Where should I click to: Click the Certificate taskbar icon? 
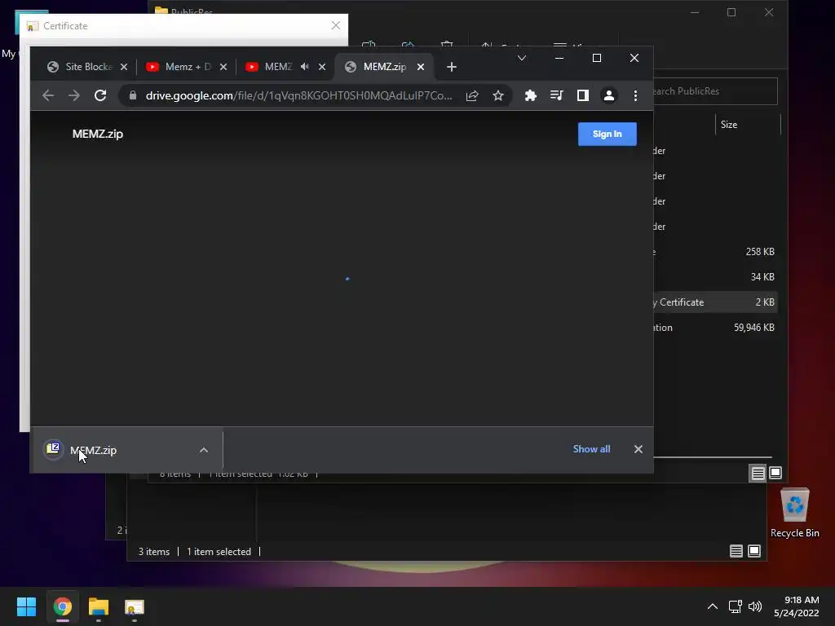coord(135,606)
